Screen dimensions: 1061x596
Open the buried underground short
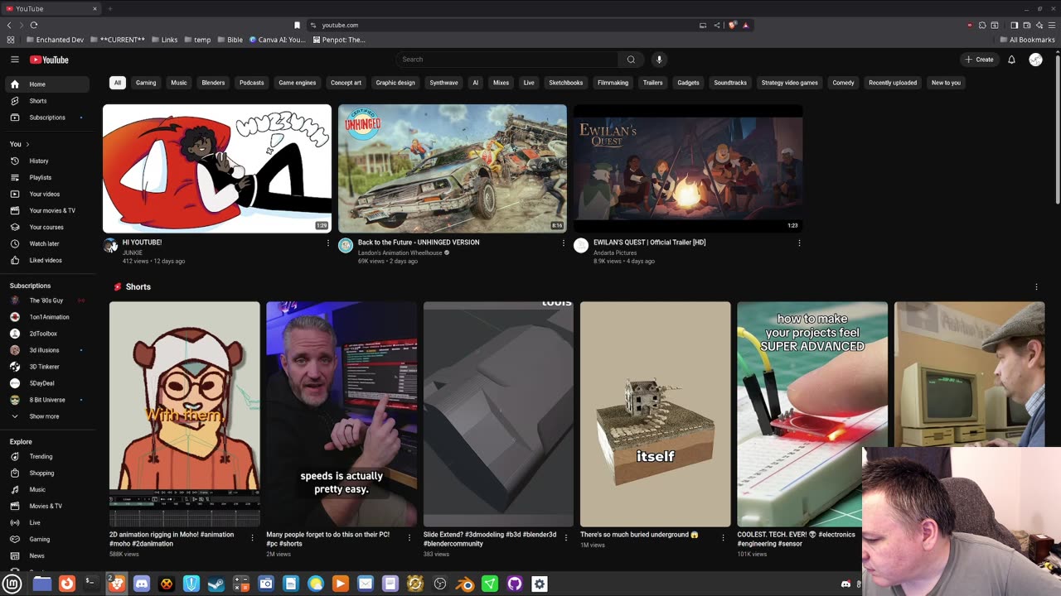tap(656, 414)
